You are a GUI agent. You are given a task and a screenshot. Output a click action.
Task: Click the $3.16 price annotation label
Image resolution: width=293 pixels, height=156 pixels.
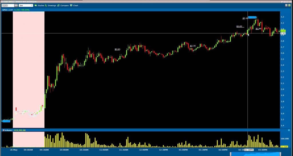(x=245, y=18)
